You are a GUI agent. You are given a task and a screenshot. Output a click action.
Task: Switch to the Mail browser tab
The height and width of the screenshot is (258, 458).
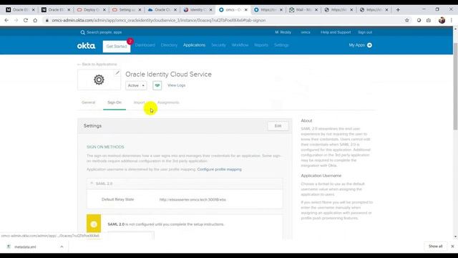pyautogui.click(x=303, y=9)
